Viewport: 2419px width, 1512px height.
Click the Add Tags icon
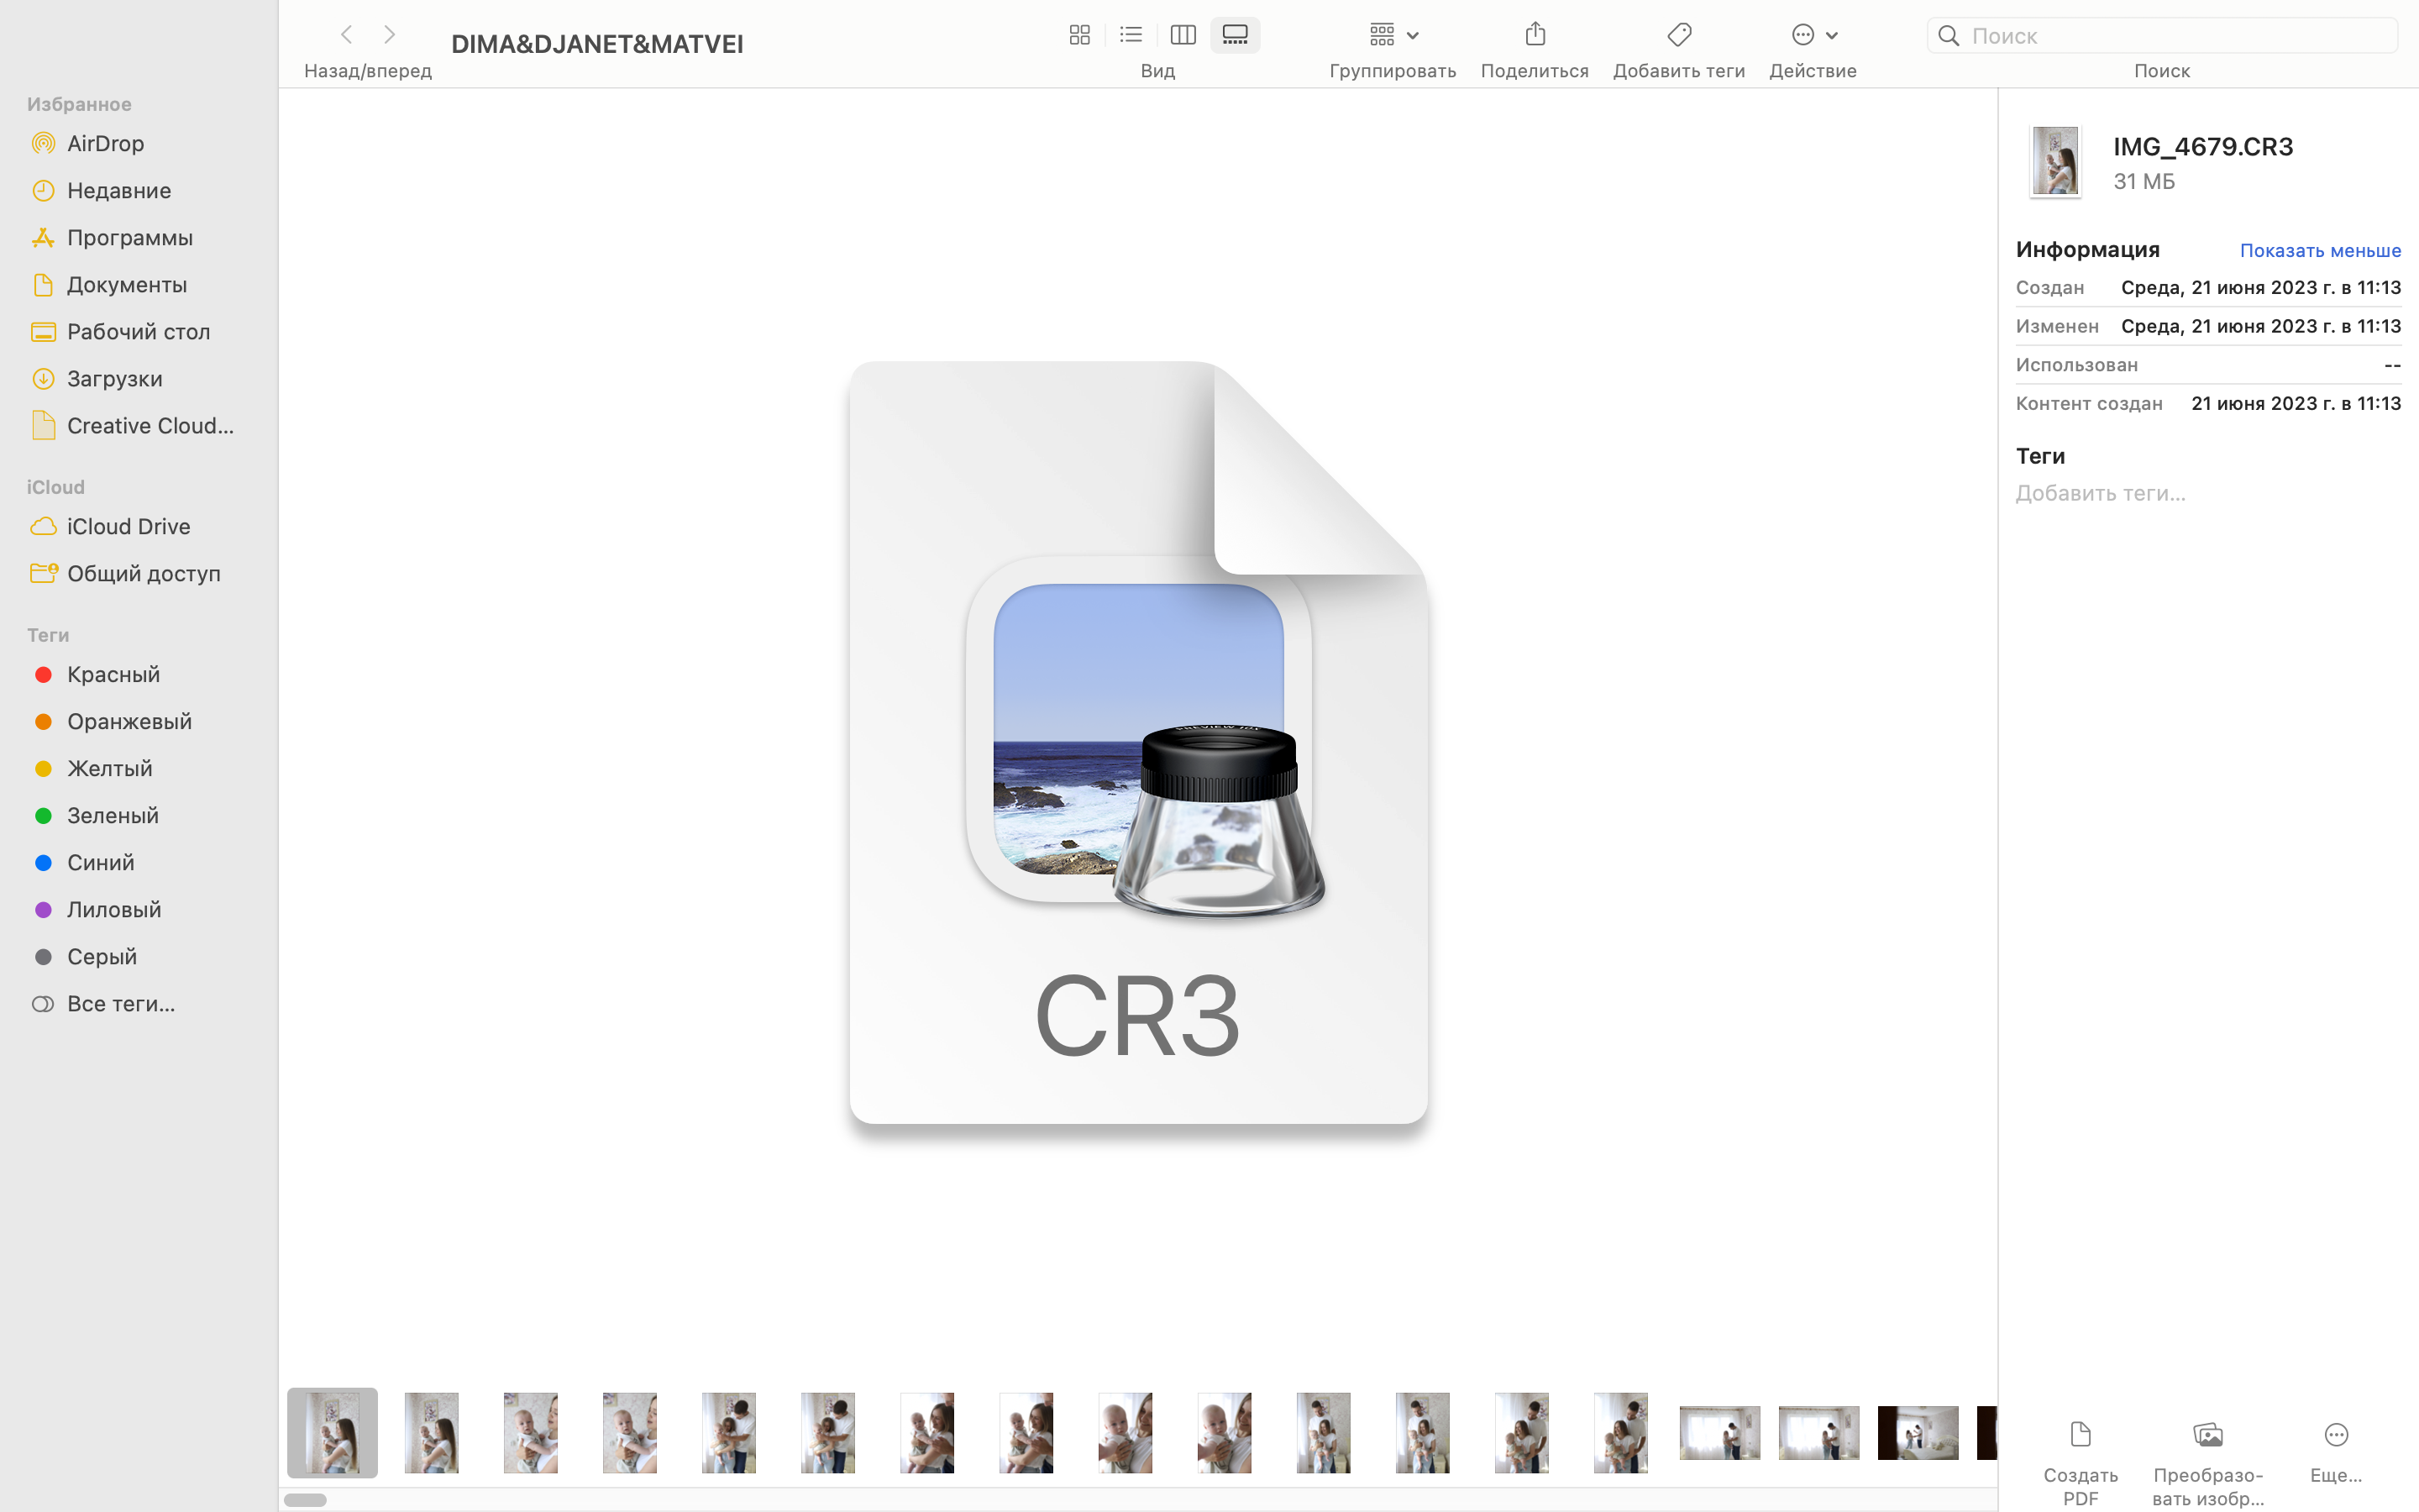click(x=1677, y=33)
